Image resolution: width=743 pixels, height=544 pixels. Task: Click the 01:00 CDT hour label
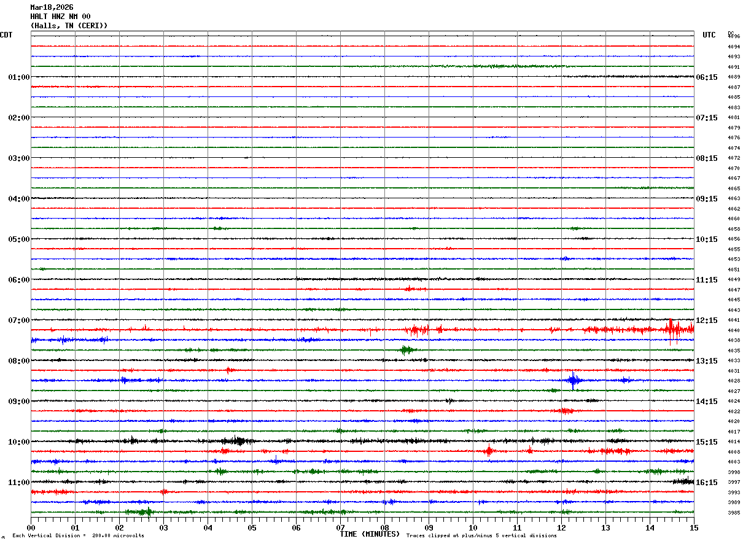click(19, 77)
